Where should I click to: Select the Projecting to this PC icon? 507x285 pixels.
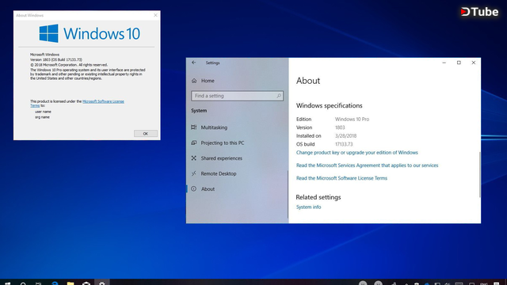(193, 142)
